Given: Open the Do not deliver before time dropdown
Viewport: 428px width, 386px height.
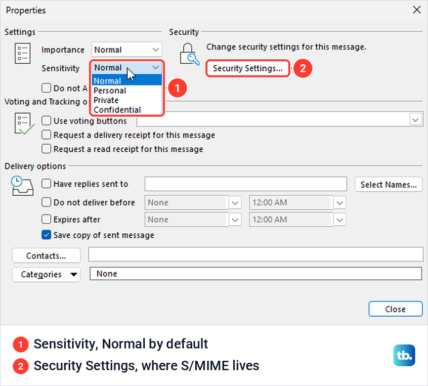Looking at the screenshot, I should point(340,203).
